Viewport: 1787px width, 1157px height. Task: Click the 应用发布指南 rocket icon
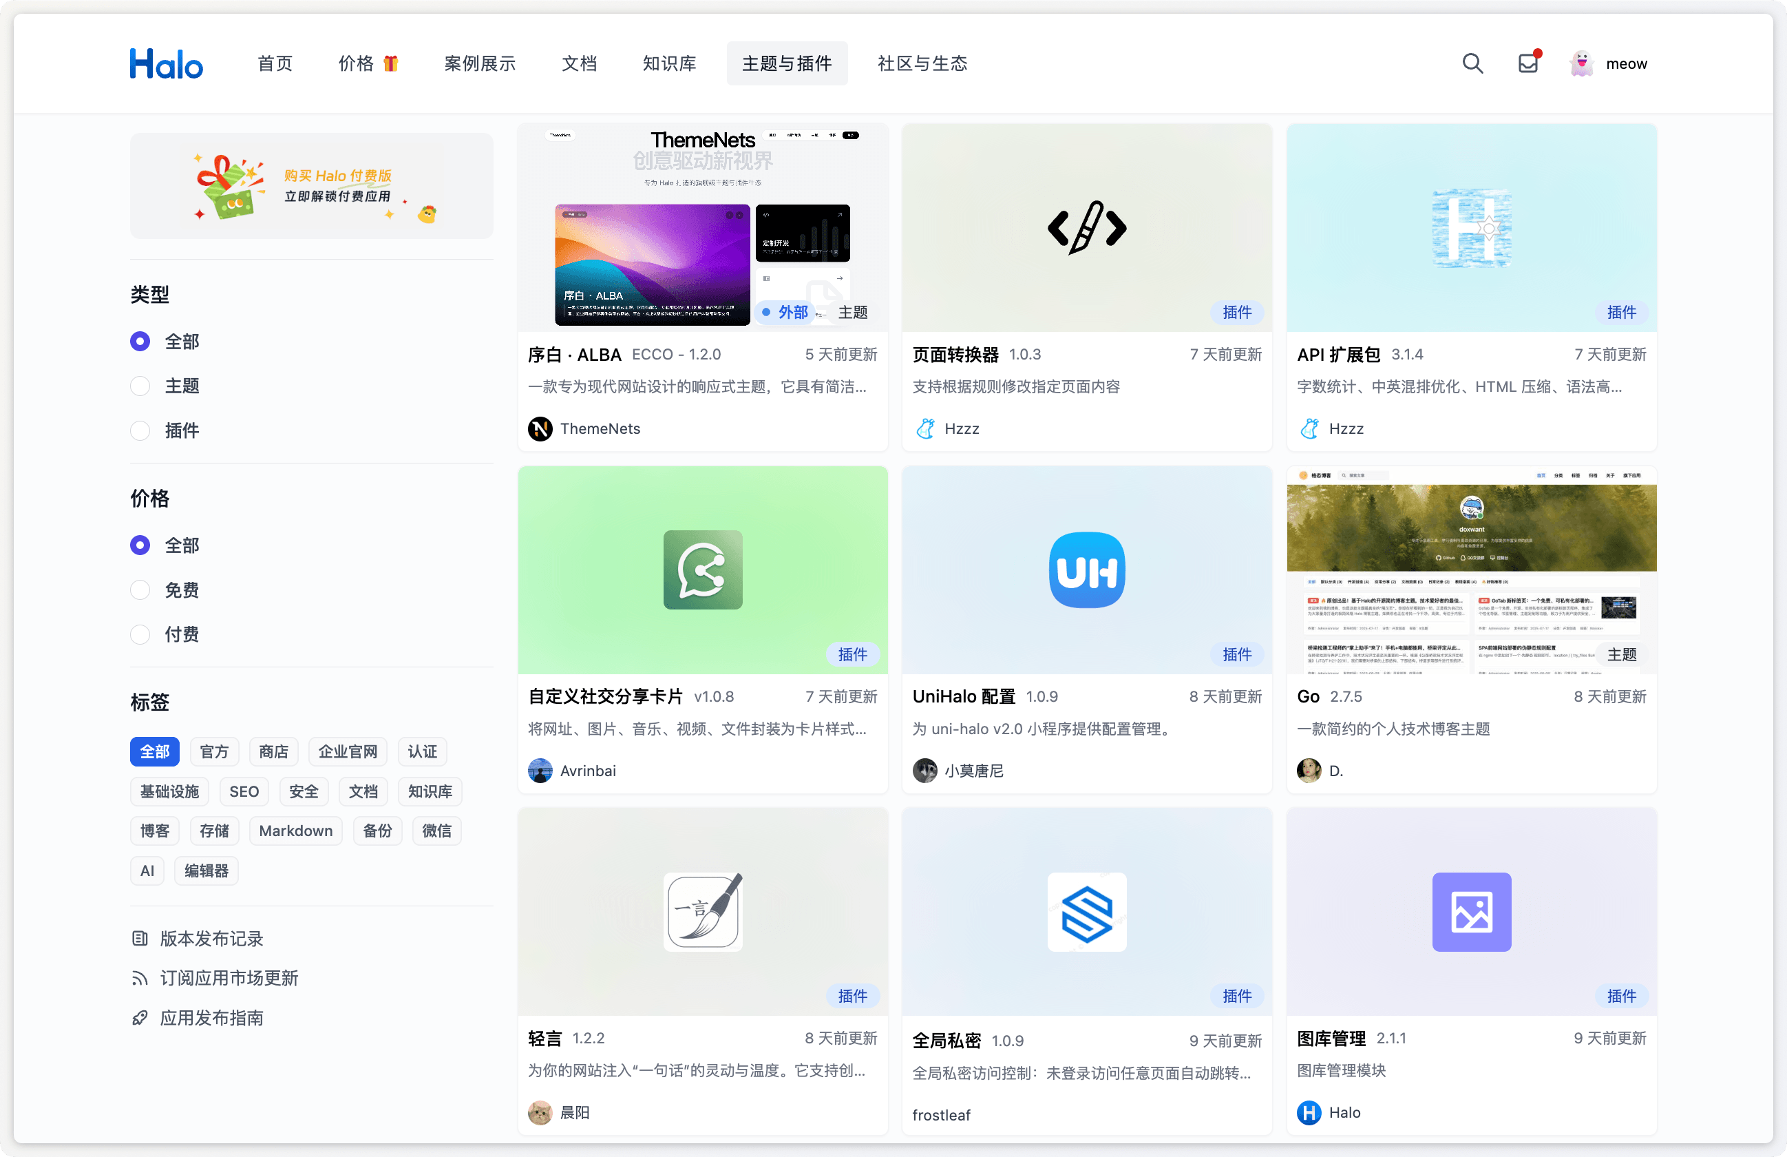(140, 1018)
